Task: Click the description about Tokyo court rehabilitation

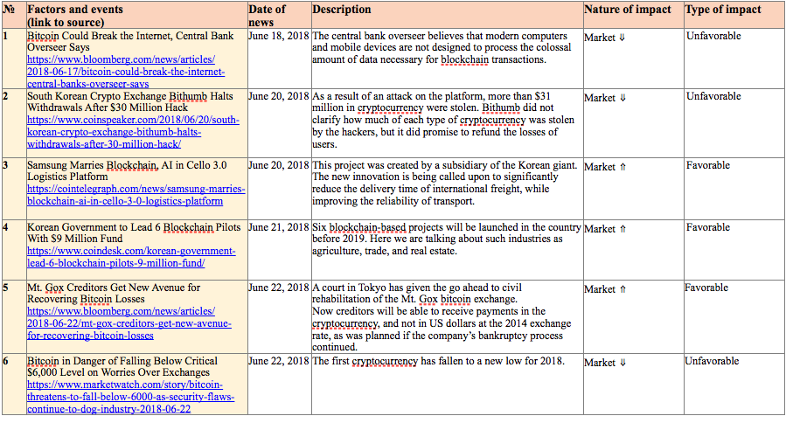Action: [442, 317]
